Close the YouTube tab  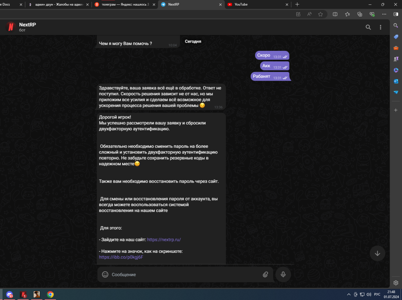287,4
